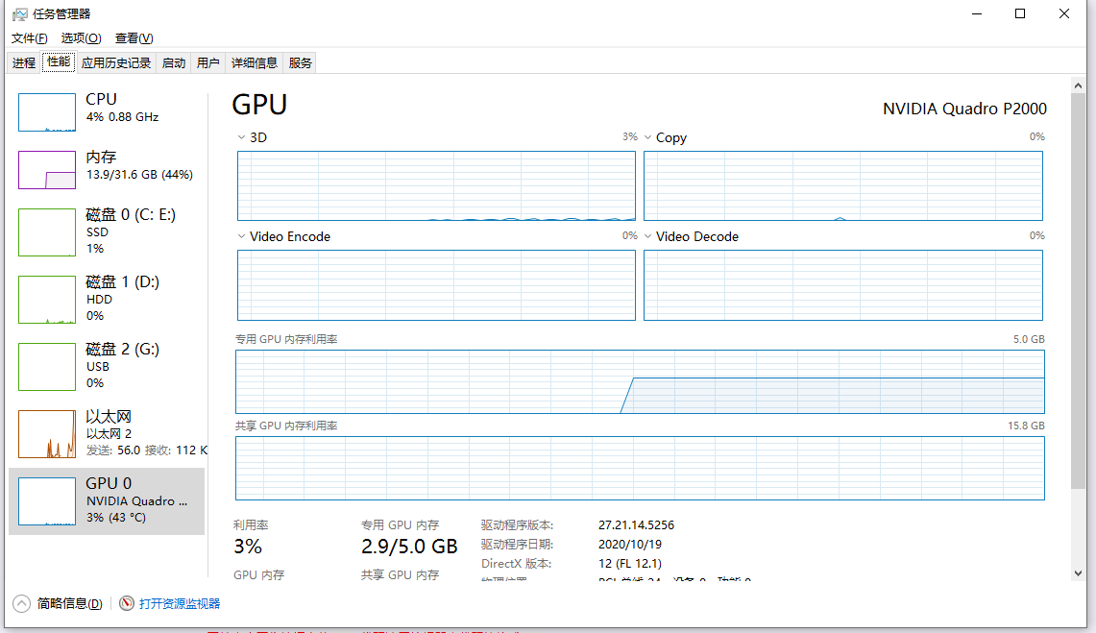This screenshot has height=633, width=1096.
Task: Open the 3D engine graph dropdown
Action: 241,137
